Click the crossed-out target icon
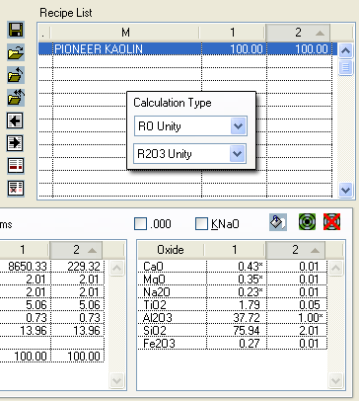The image size is (359, 401). click(331, 221)
